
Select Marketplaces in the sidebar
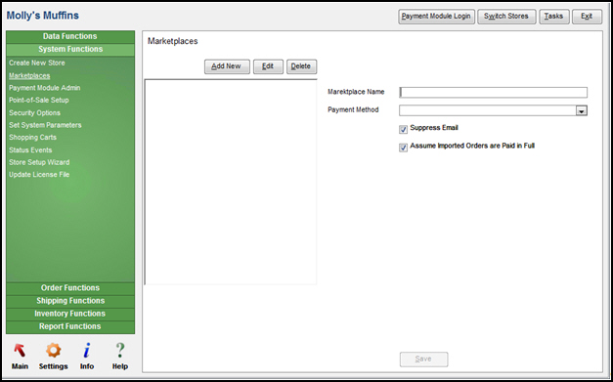[29, 76]
